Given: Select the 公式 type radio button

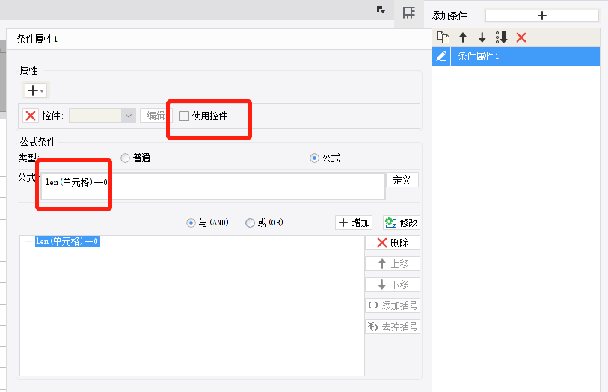Looking at the screenshot, I should tap(314, 158).
